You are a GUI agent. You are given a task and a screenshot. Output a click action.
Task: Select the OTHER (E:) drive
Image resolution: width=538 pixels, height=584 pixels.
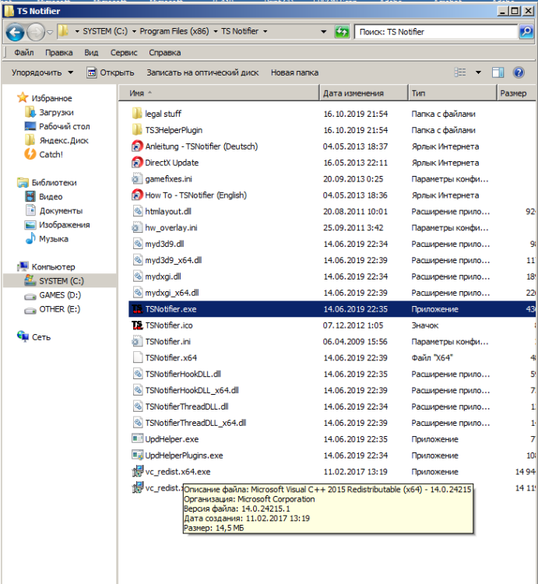[60, 309]
